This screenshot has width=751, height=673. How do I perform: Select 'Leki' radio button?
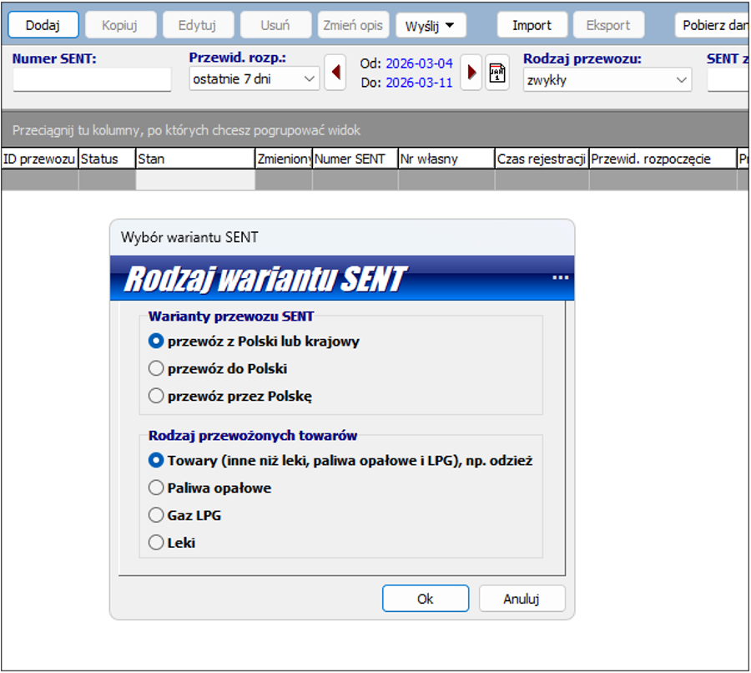click(x=156, y=543)
